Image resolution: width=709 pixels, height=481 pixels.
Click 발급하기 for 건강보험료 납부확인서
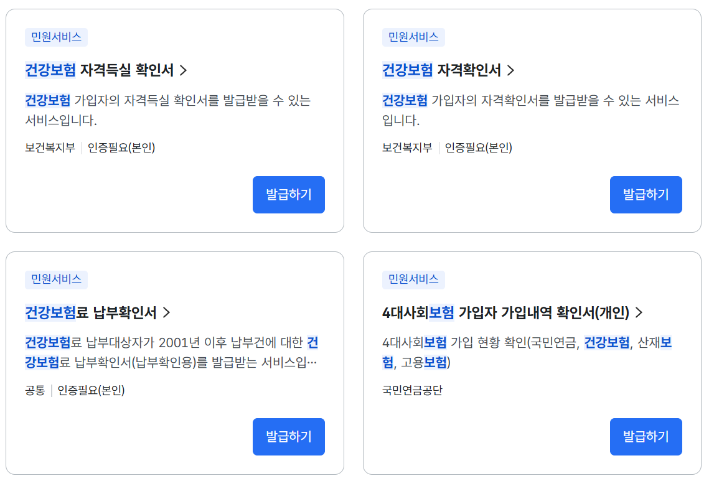click(x=288, y=436)
